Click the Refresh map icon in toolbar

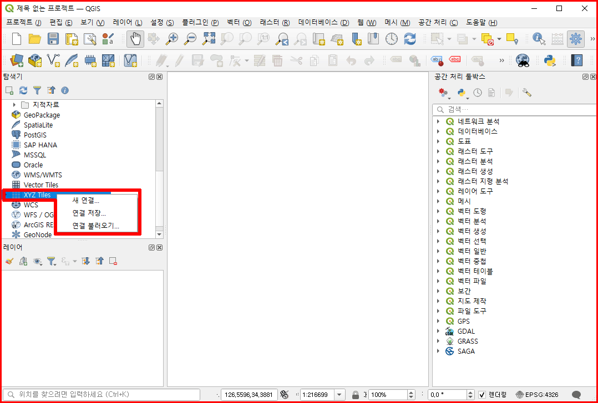coord(410,38)
